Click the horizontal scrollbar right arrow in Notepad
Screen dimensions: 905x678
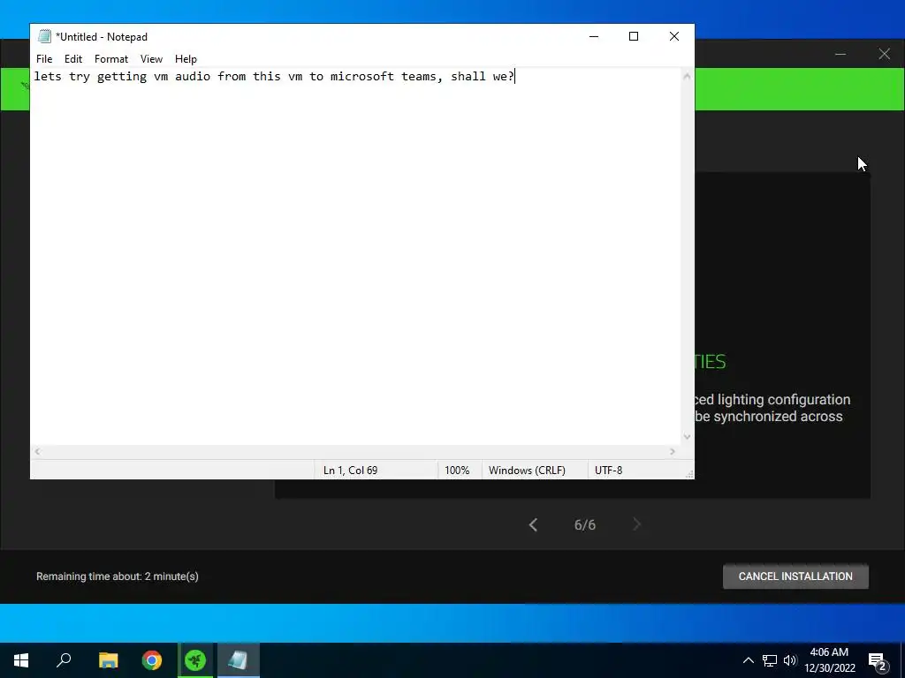pyautogui.click(x=673, y=451)
